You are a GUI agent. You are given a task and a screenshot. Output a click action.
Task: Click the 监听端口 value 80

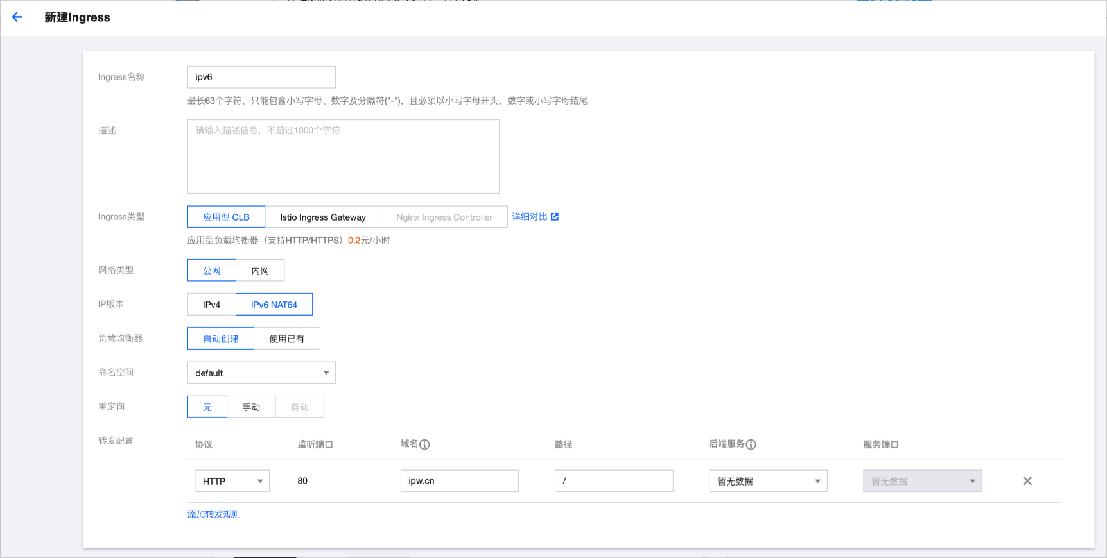pos(302,481)
